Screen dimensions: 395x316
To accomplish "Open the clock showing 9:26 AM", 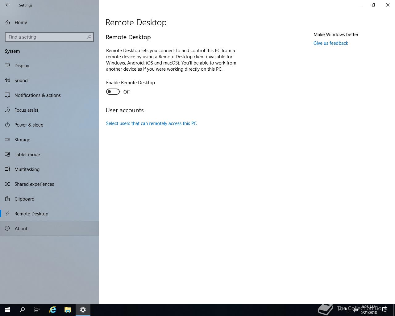I will coord(369,310).
